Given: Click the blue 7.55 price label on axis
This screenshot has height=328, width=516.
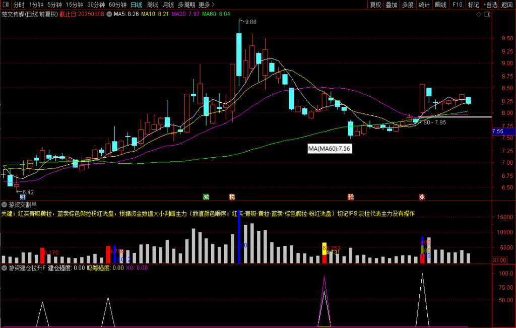Looking at the screenshot, I should [x=498, y=132].
